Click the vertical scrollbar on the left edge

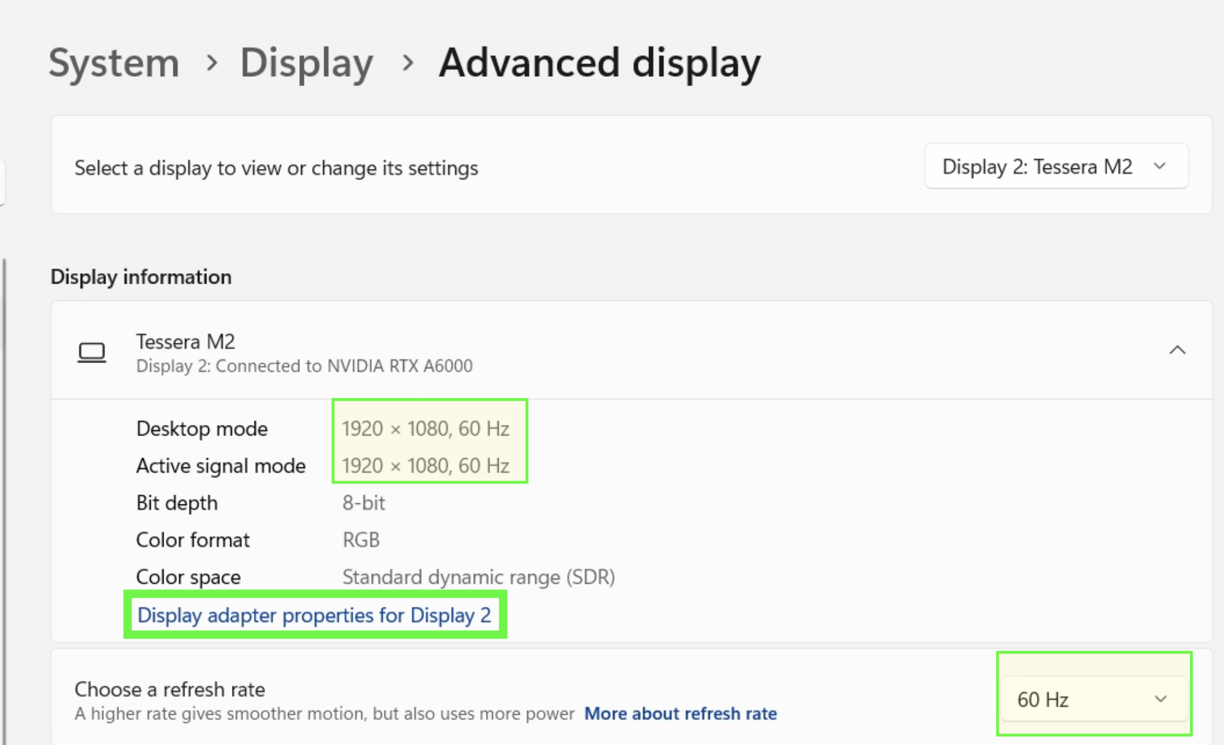tap(4, 497)
